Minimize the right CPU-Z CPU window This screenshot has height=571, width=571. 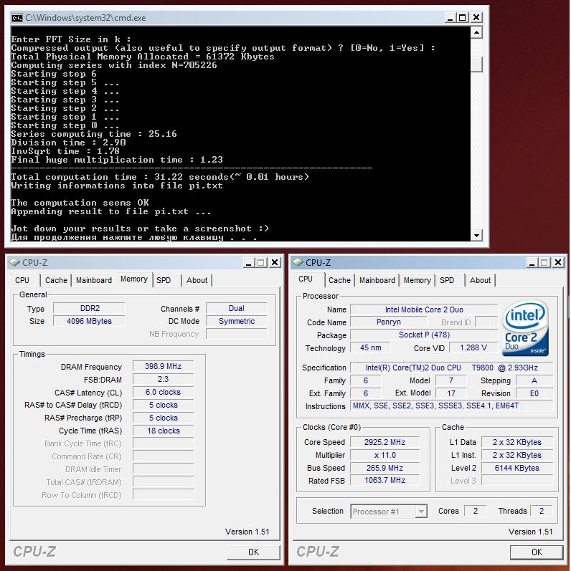[532, 262]
